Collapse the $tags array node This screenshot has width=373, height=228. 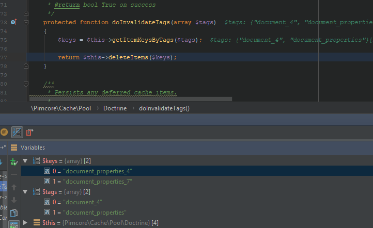pyautogui.click(x=25, y=192)
